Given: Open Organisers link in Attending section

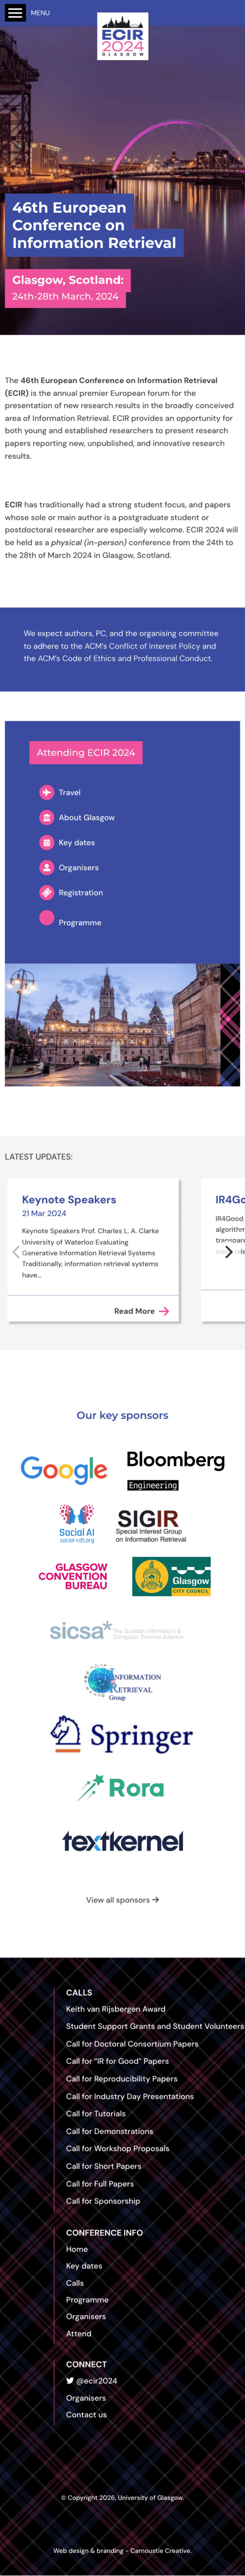Looking at the screenshot, I should tap(79, 867).
